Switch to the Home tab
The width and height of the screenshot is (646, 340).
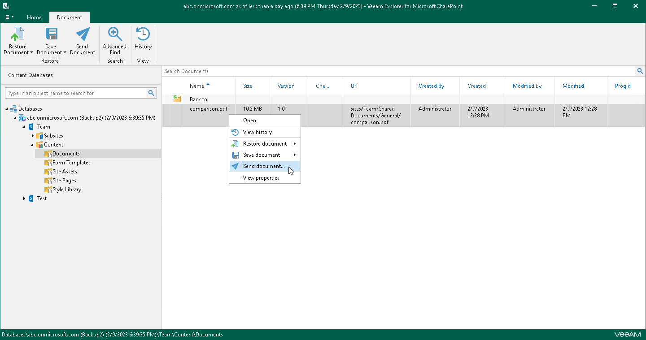click(x=34, y=17)
